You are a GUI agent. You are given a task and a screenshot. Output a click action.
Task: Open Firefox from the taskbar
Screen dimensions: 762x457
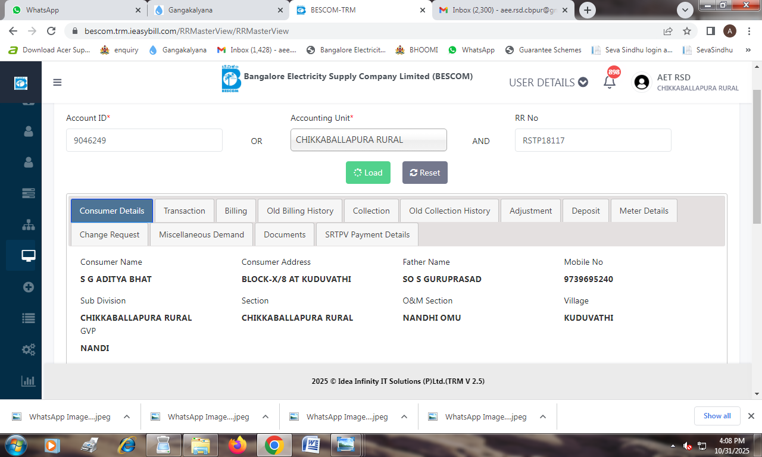coord(237,445)
